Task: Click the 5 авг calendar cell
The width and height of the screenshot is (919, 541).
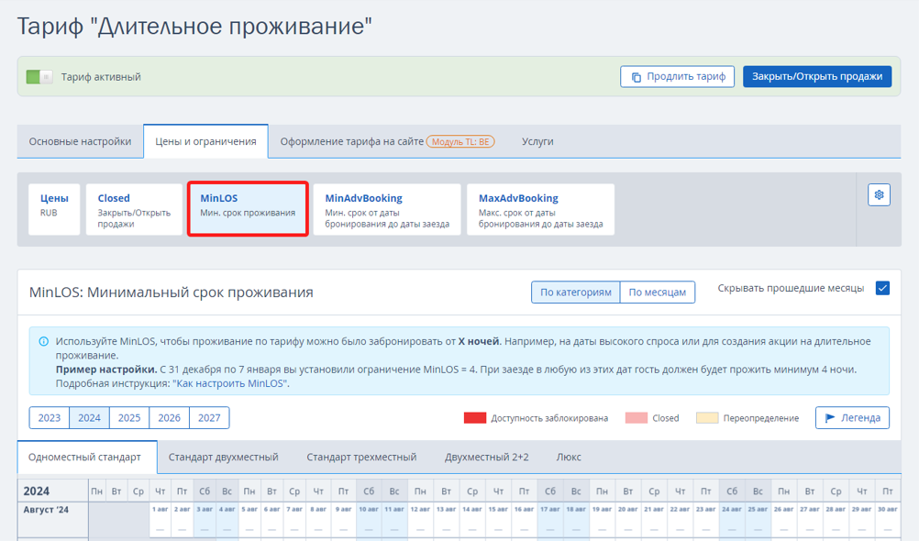Action: (249, 519)
